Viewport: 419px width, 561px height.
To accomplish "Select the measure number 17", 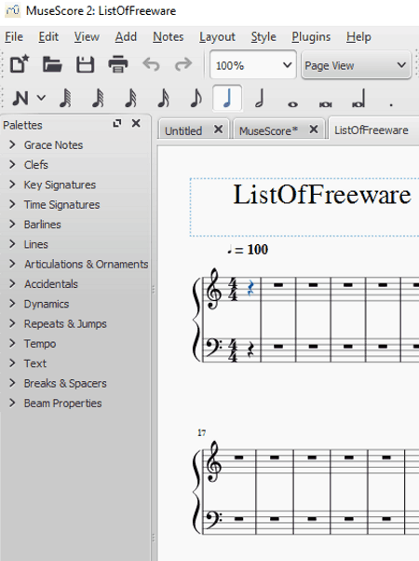I will pos(202,433).
